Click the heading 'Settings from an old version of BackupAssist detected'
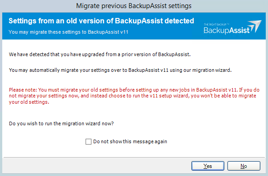The height and width of the screenshot is (176, 268). pyautogui.click(x=101, y=21)
